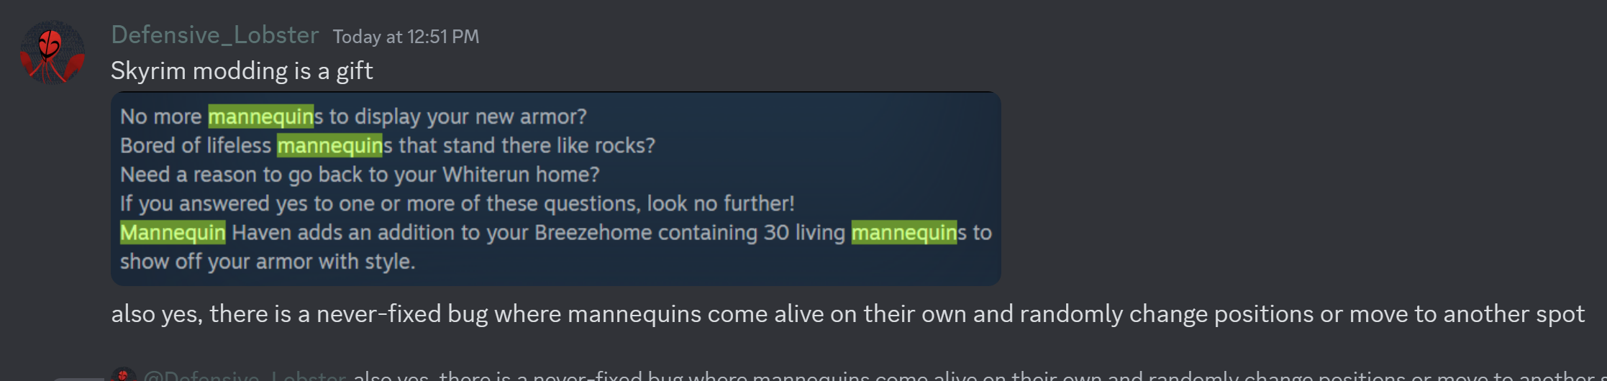The image size is (1607, 381).
Task: Click the 'If you answered yes' line
Action: [x=457, y=203]
